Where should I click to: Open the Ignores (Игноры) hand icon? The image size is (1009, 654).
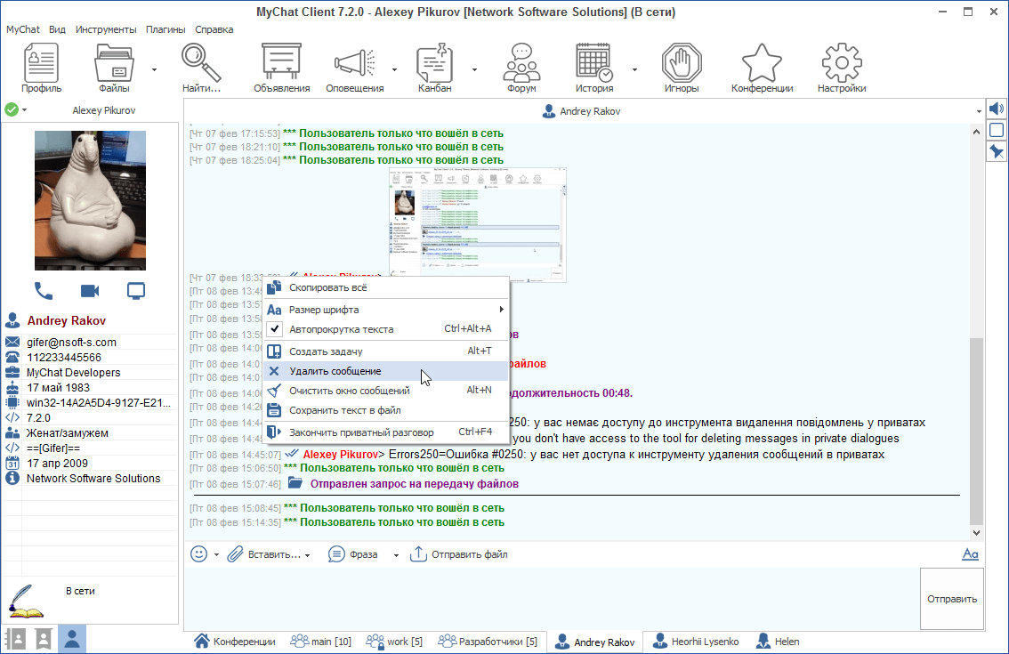(x=681, y=68)
